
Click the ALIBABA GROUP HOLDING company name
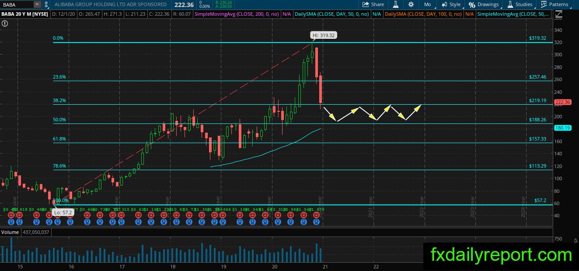(111, 4)
